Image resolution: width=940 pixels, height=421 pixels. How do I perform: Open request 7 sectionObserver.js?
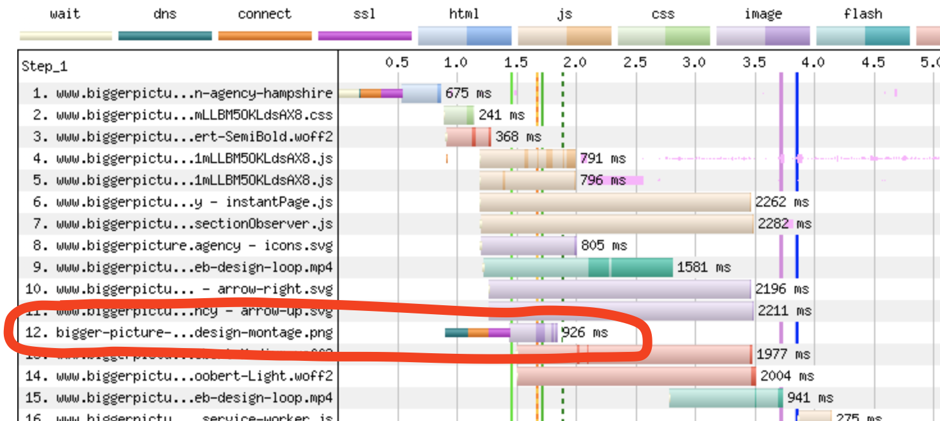(182, 224)
